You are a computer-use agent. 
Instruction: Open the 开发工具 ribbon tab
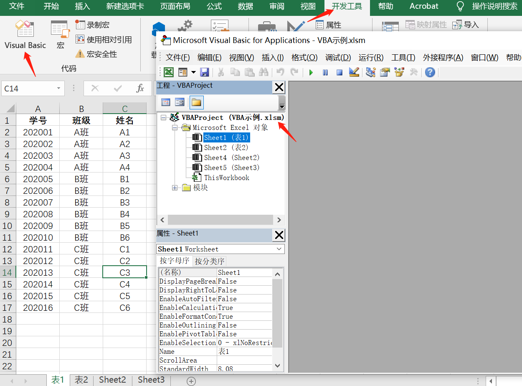(x=347, y=6)
